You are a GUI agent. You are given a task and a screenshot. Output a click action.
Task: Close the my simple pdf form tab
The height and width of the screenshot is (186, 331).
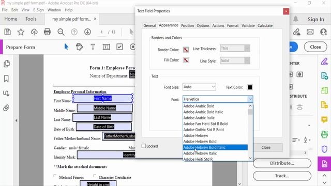95,19
